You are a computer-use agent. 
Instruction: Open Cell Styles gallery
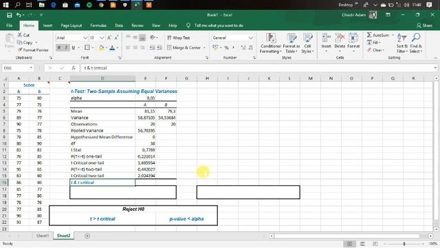point(307,43)
